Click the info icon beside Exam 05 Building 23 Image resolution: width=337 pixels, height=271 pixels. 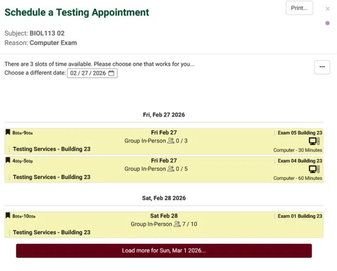275,133
